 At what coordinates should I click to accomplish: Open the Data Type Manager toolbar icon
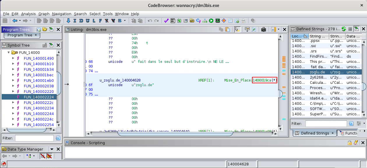point(192,21)
